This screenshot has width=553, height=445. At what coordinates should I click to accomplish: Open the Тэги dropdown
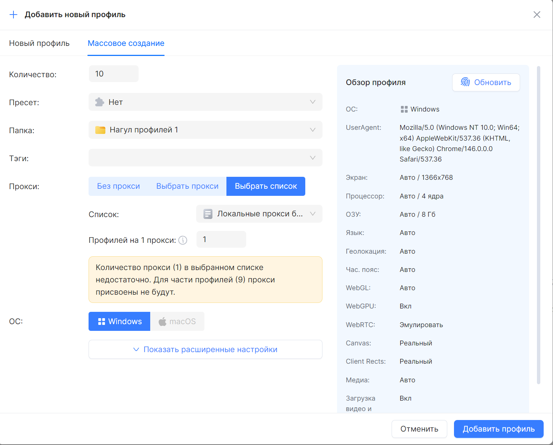coord(205,158)
